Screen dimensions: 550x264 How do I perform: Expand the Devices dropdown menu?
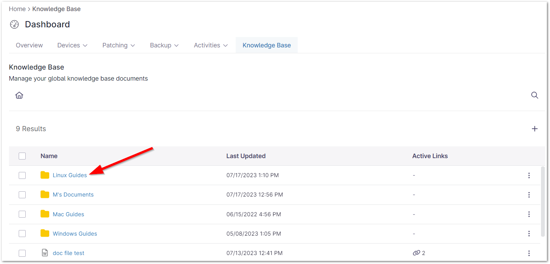pyautogui.click(x=72, y=45)
